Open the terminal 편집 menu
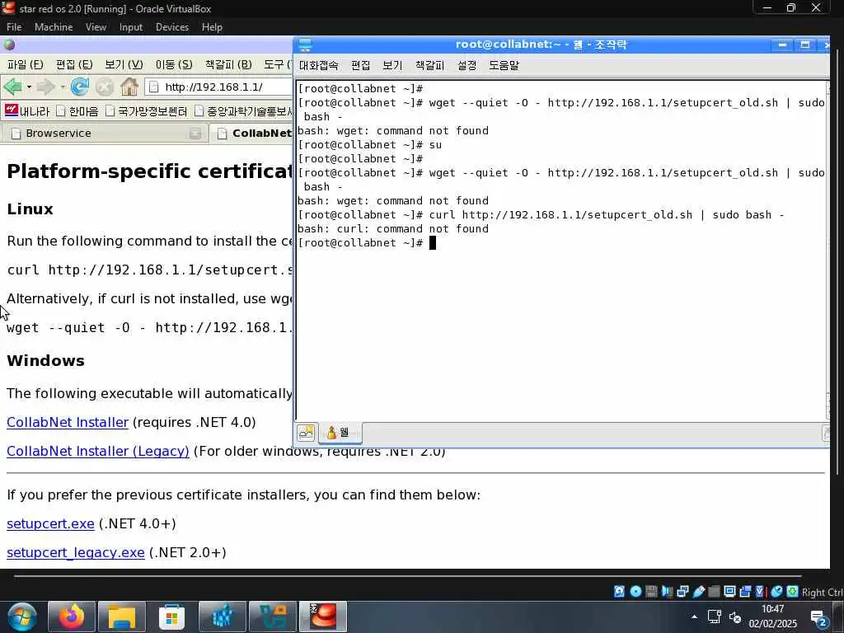 (x=361, y=65)
